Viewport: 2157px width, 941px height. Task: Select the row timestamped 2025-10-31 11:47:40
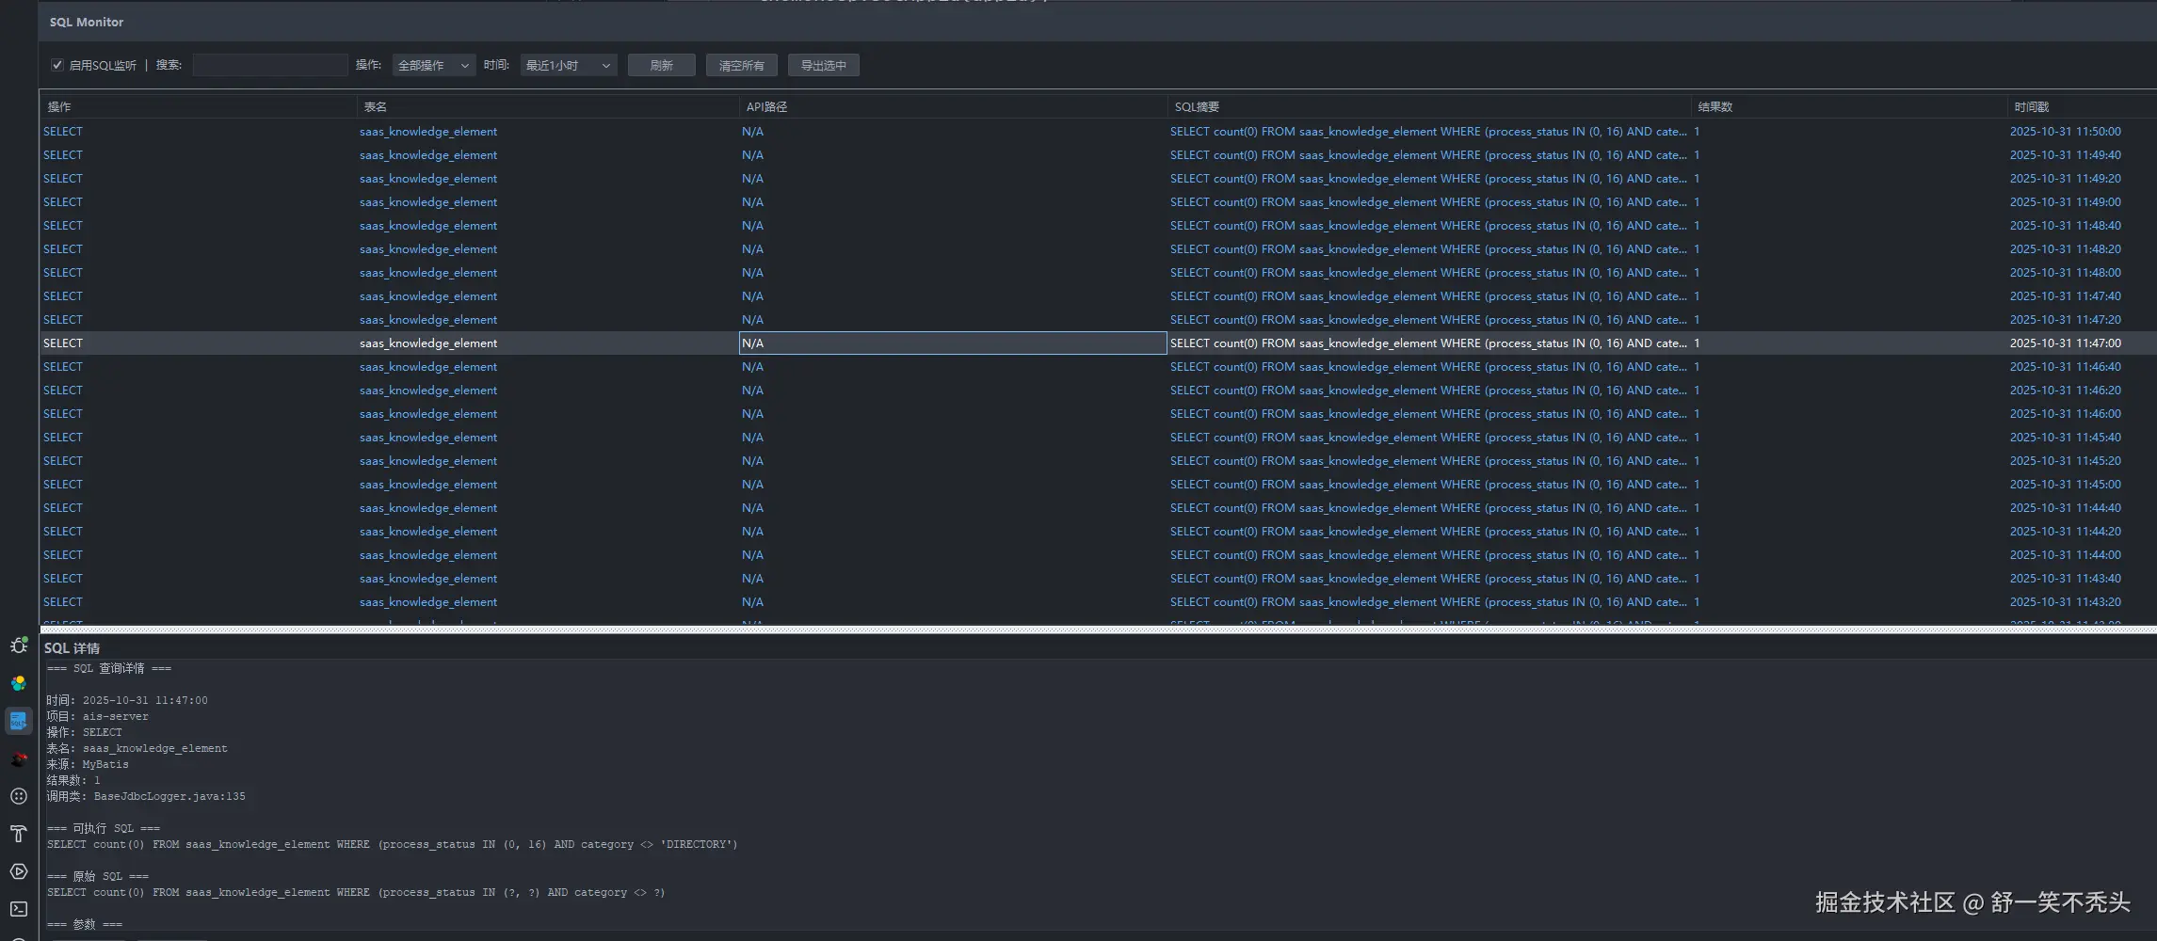click(x=1098, y=296)
